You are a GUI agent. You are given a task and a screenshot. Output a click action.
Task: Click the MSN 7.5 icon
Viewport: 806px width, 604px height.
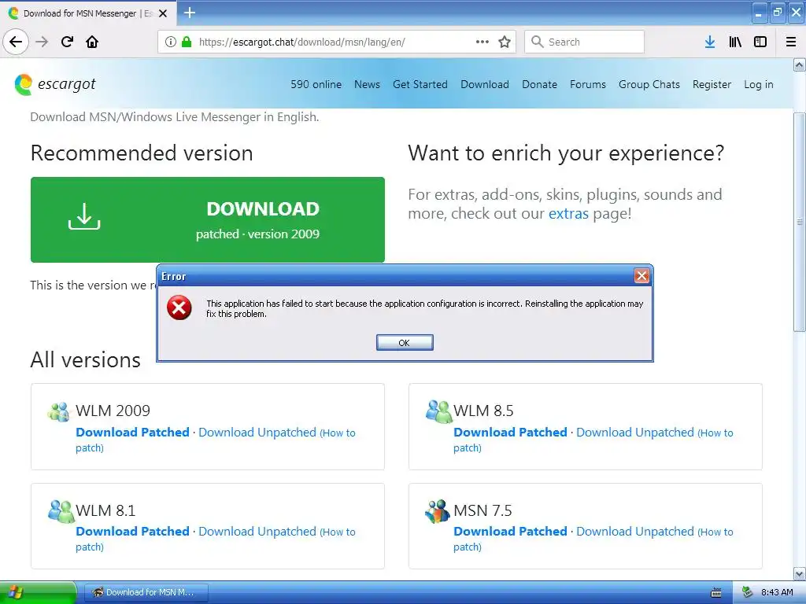438,511
